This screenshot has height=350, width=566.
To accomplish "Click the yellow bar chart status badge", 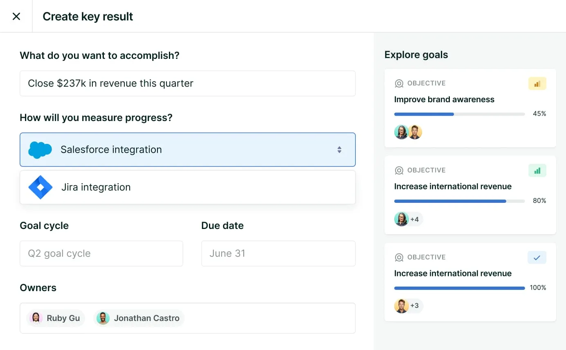I will pyautogui.click(x=537, y=83).
